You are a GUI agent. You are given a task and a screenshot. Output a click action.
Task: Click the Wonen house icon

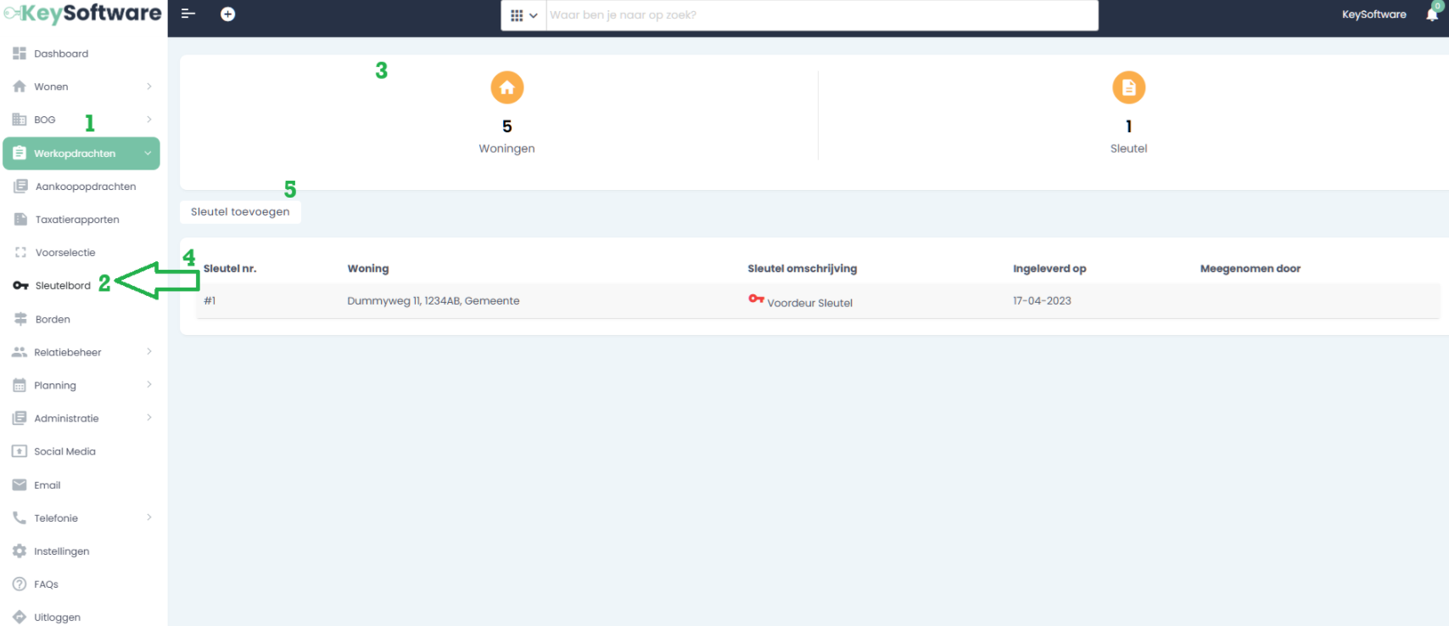[20, 87]
